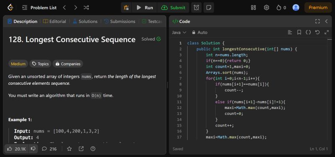Click the Premium button
Viewport: 335px width, 157px height.
pos(318,8)
